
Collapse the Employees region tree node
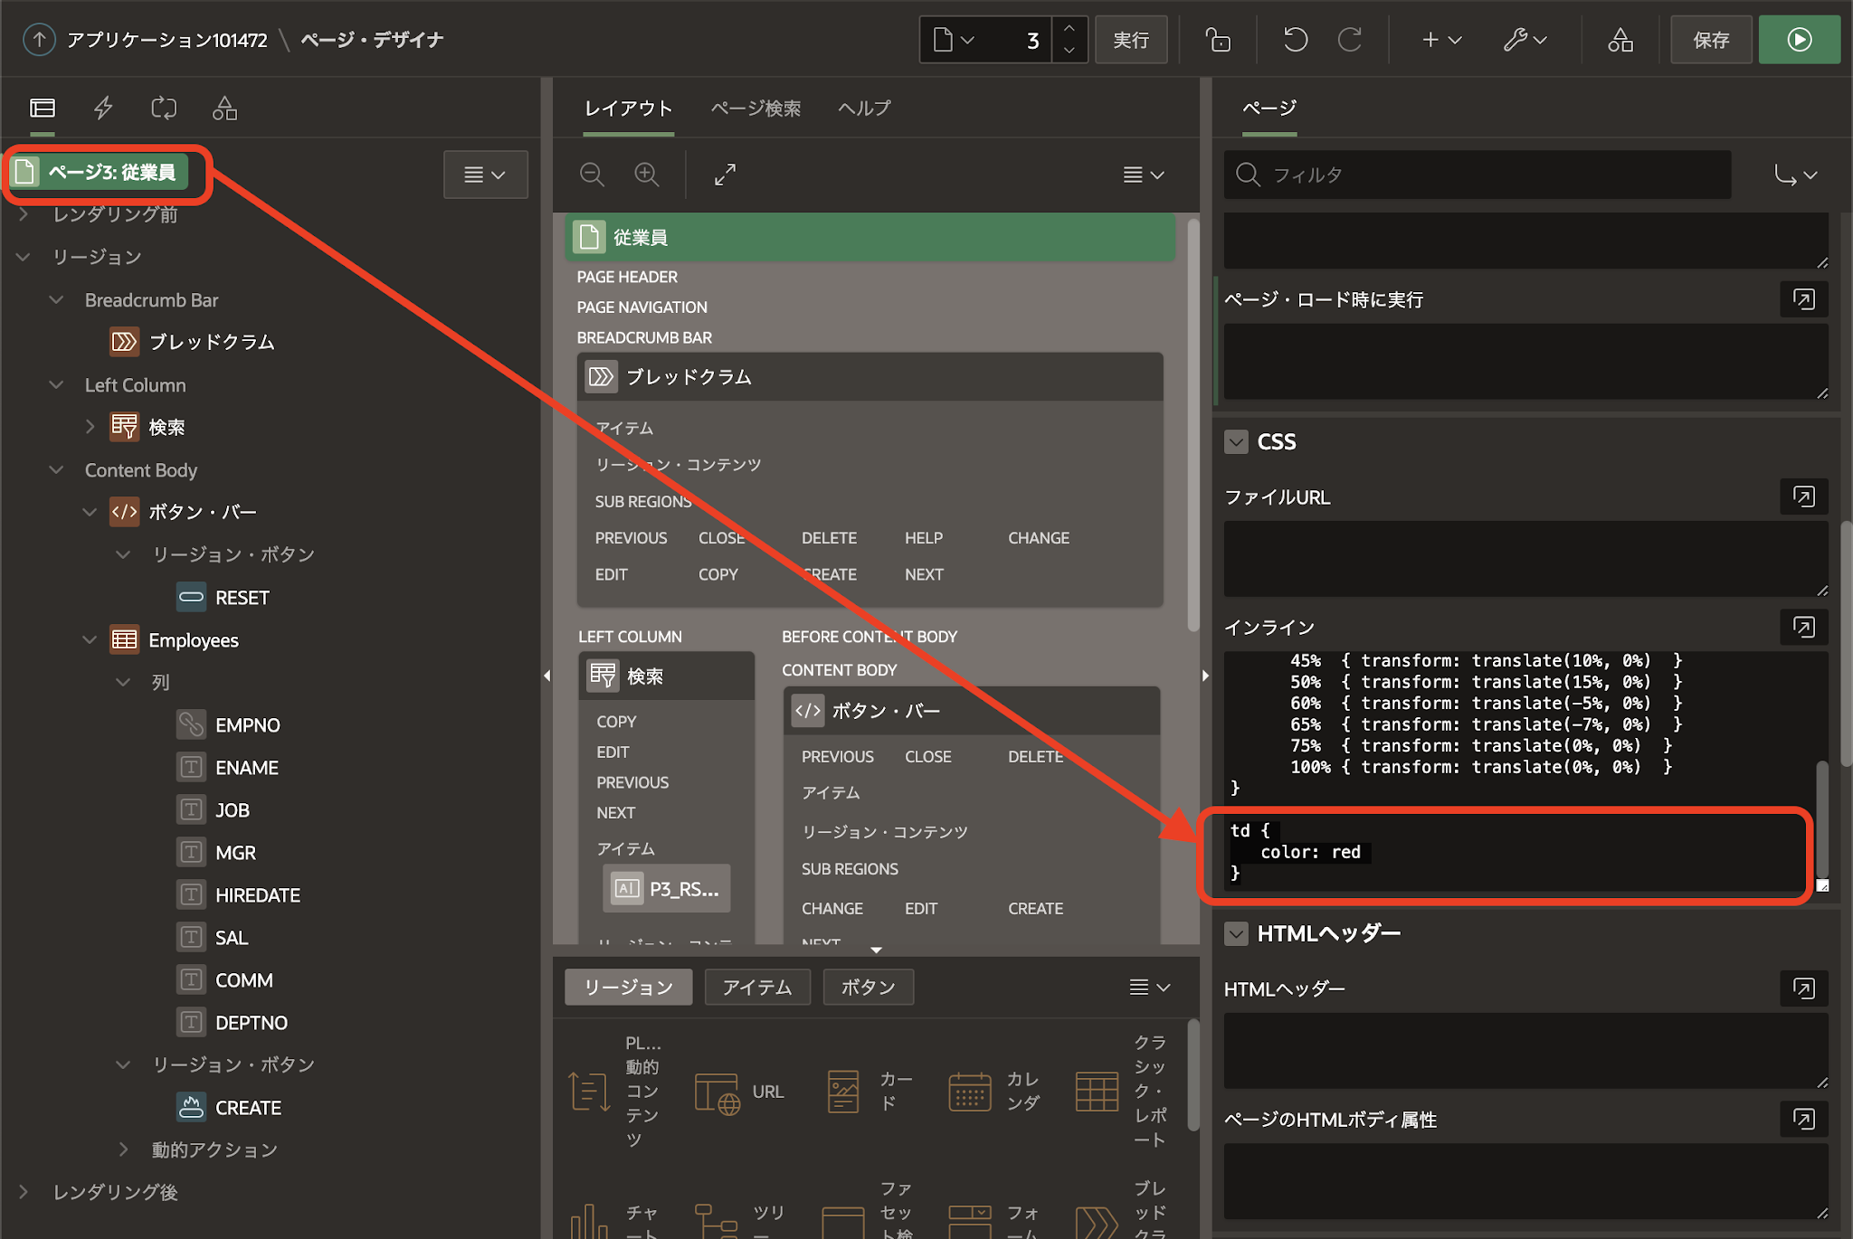pyautogui.click(x=90, y=640)
